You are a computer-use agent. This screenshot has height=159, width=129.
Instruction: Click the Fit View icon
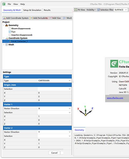[x=76, y=10]
